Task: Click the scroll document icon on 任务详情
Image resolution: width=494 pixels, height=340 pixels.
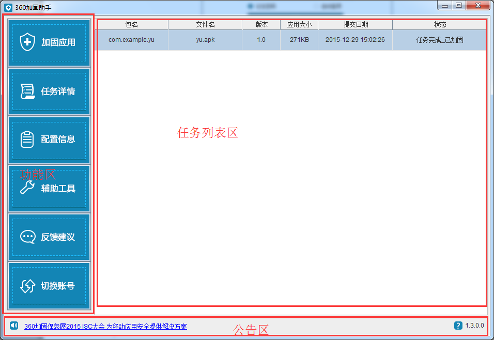Action: (28, 91)
